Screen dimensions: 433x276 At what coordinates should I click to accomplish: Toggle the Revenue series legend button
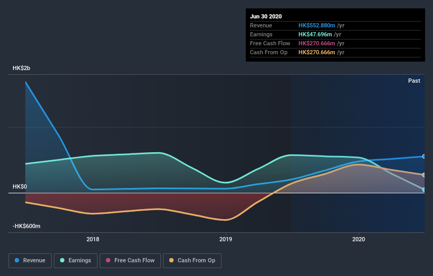30,261
